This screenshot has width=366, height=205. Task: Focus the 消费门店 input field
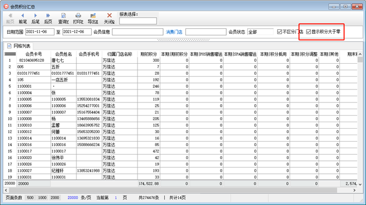point(206,32)
